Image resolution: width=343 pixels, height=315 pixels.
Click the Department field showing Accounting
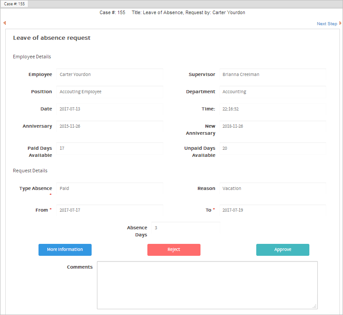tap(272, 92)
